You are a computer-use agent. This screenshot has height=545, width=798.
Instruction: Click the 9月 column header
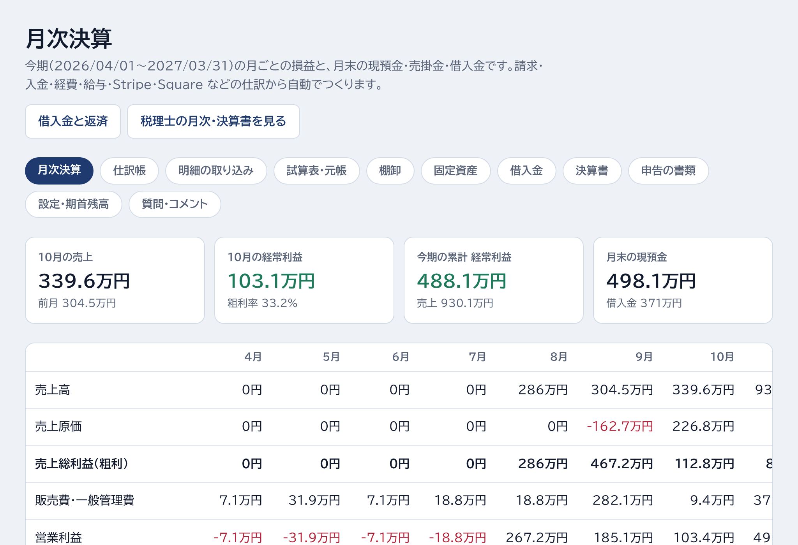tap(644, 357)
